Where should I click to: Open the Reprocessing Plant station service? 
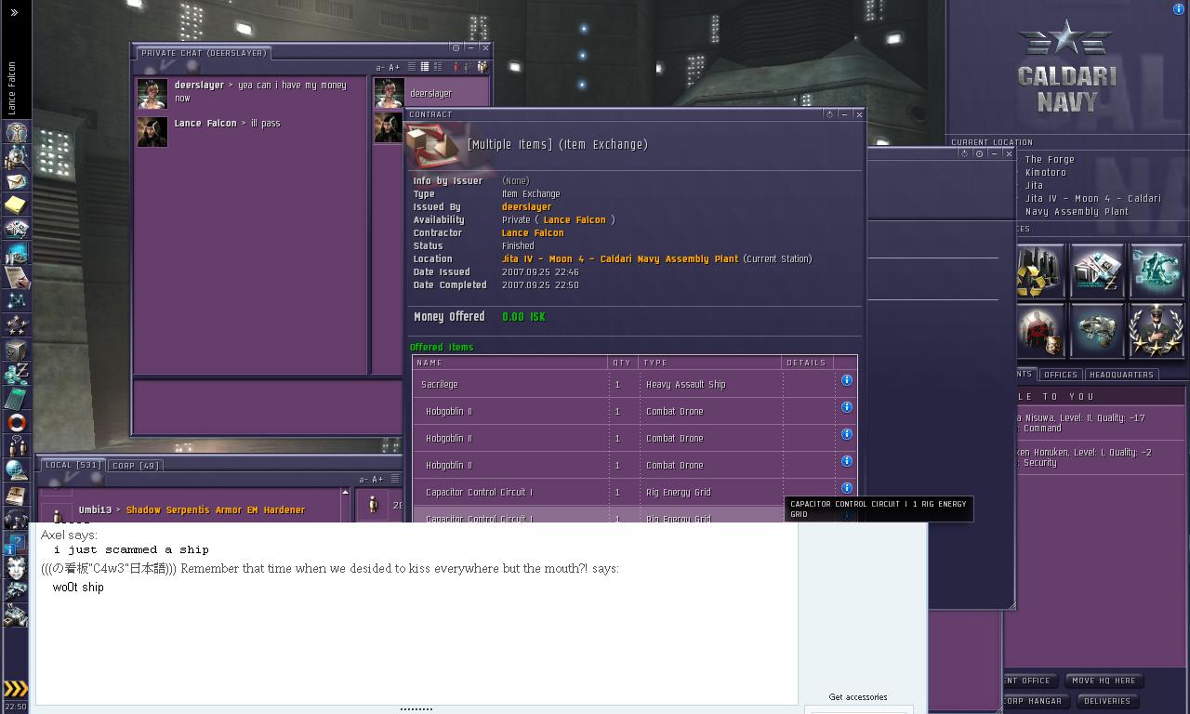tap(1039, 271)
